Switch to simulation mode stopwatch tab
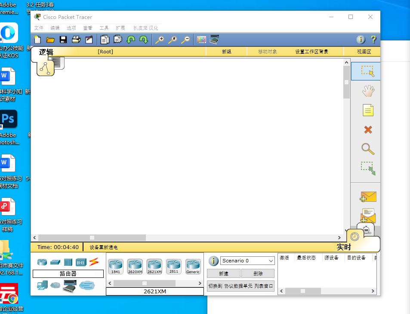410x314 pixels. [x=366, y=230]
